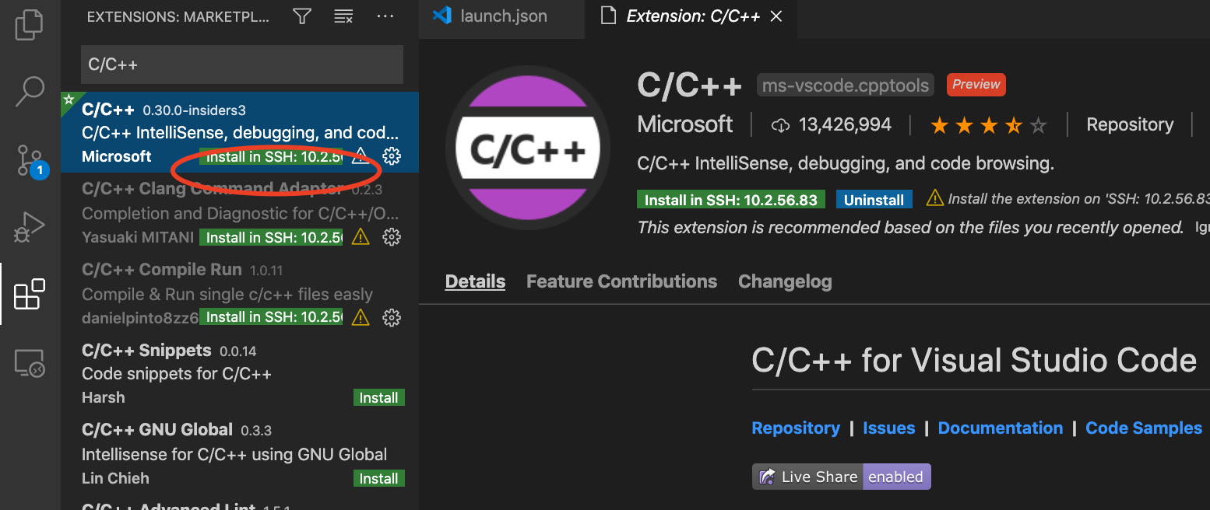
Task: Click the warning icon on C/C++ Compile Run
Action: 361,317
